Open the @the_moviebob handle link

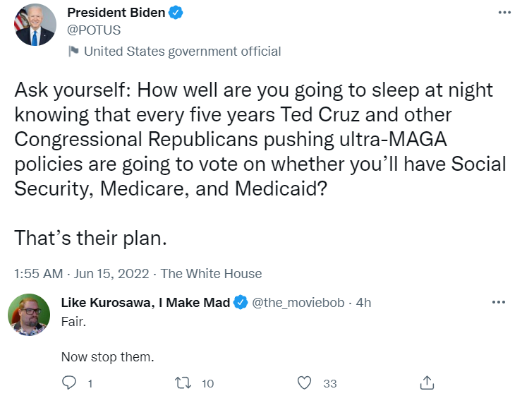tap(298, 303)
